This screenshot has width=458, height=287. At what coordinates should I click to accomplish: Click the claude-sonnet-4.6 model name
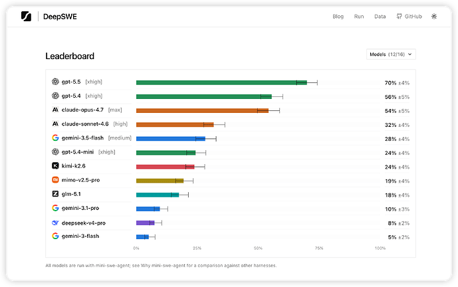tap(85, 124)
